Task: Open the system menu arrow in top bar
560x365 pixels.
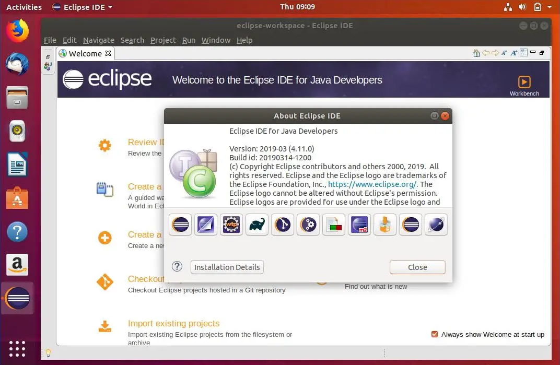Action: click(x=549, y=7)
